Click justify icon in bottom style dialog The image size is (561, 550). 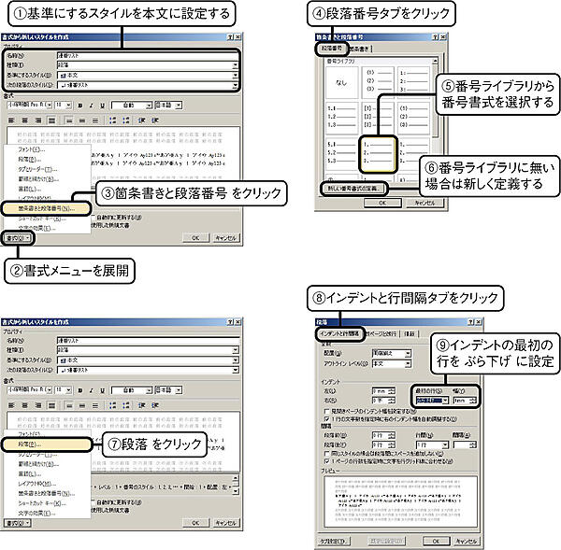[x=51, y=405]
